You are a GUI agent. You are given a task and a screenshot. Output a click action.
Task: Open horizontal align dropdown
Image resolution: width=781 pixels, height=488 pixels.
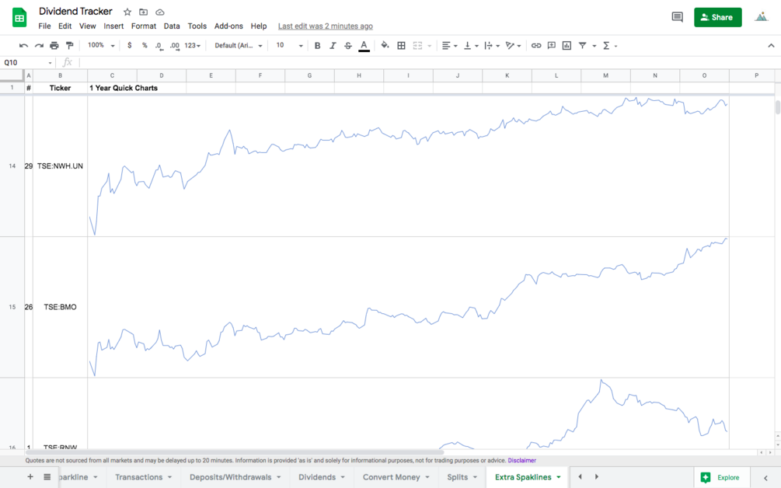tap(449, 45)
